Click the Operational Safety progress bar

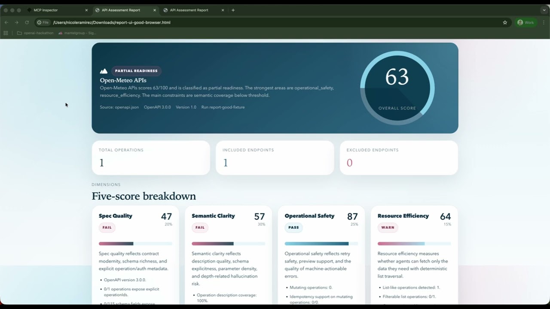(321, 244)
